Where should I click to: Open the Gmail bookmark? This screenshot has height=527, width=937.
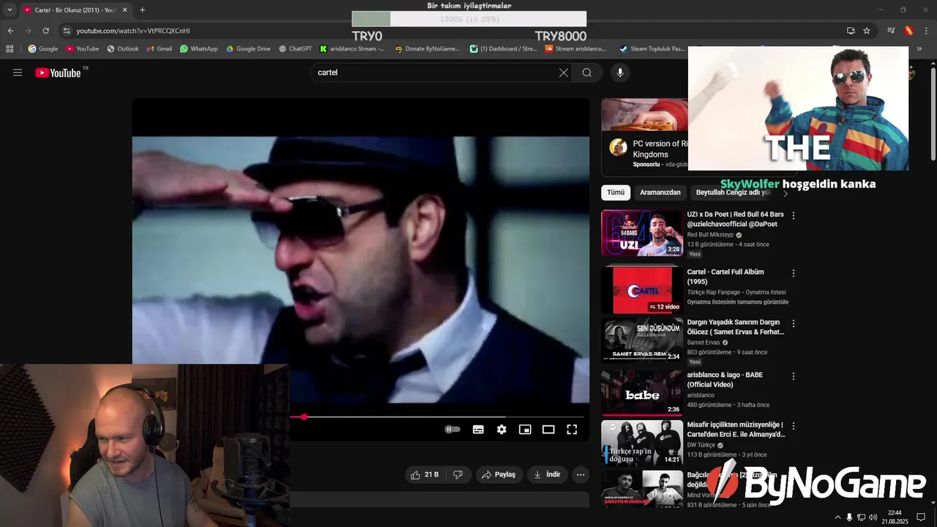point(159,49)
